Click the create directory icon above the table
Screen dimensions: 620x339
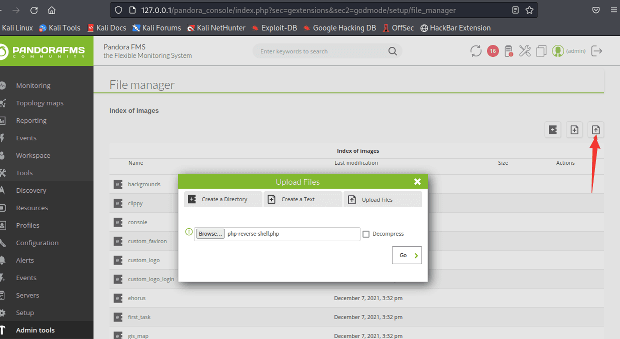552,130
